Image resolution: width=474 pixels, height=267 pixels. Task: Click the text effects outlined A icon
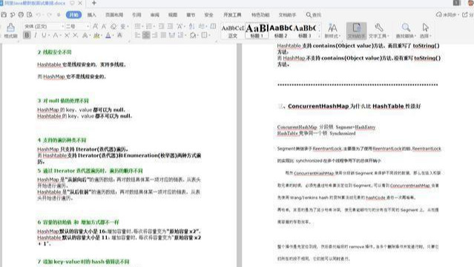(85, 36)
